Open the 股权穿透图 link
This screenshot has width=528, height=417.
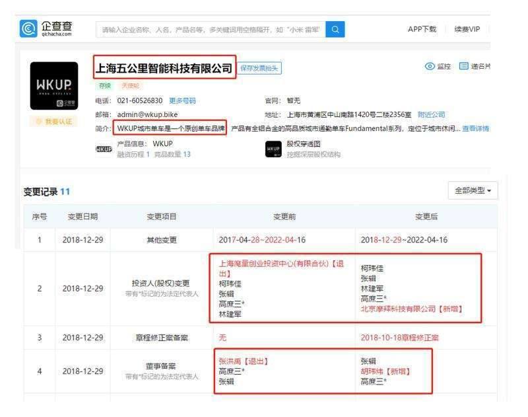click(304, 144)
